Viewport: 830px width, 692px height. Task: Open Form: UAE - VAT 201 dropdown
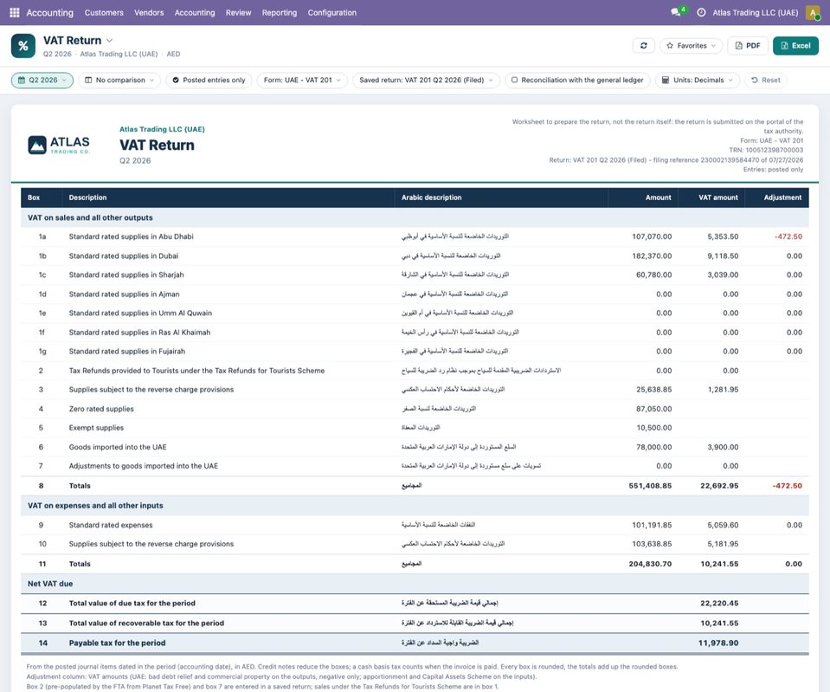(302, 80)
